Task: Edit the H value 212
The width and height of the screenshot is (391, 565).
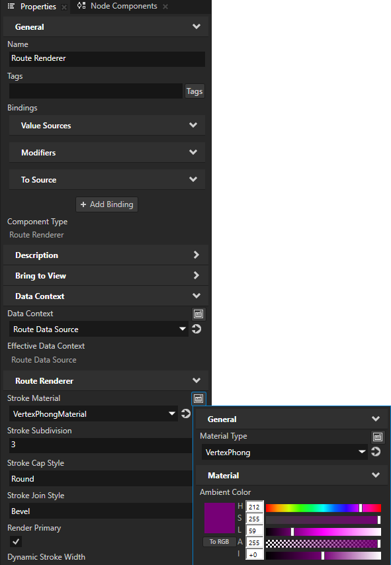Action: tap(255, 507)
